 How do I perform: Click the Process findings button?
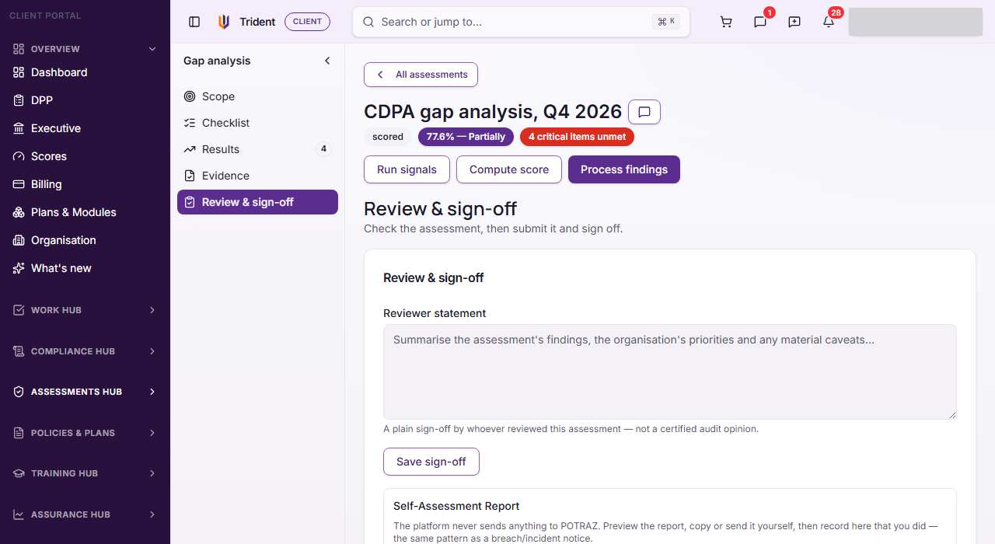624,169
